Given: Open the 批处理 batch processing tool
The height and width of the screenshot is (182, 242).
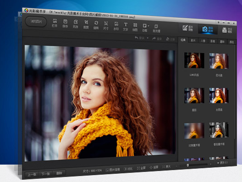Looking at the screenshot, I should (x=156, y=28).
